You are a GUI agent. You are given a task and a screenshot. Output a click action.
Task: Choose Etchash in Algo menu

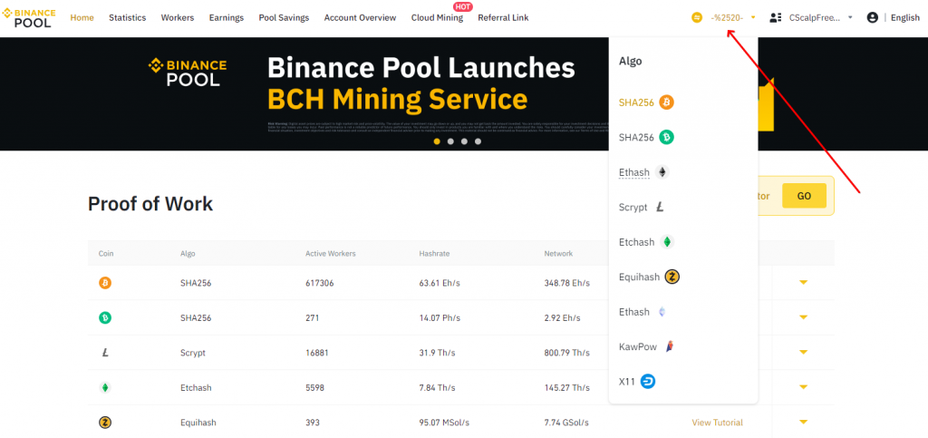[646, 242]
